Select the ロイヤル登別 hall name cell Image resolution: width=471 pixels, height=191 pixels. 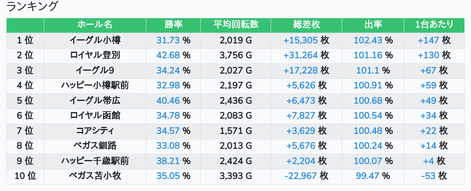click(95, 55)
